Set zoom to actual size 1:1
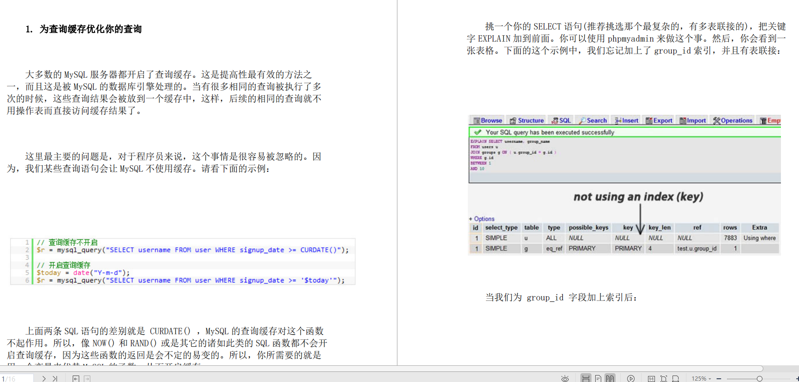This screenshot has height=382, width=799. coord(651,379)
